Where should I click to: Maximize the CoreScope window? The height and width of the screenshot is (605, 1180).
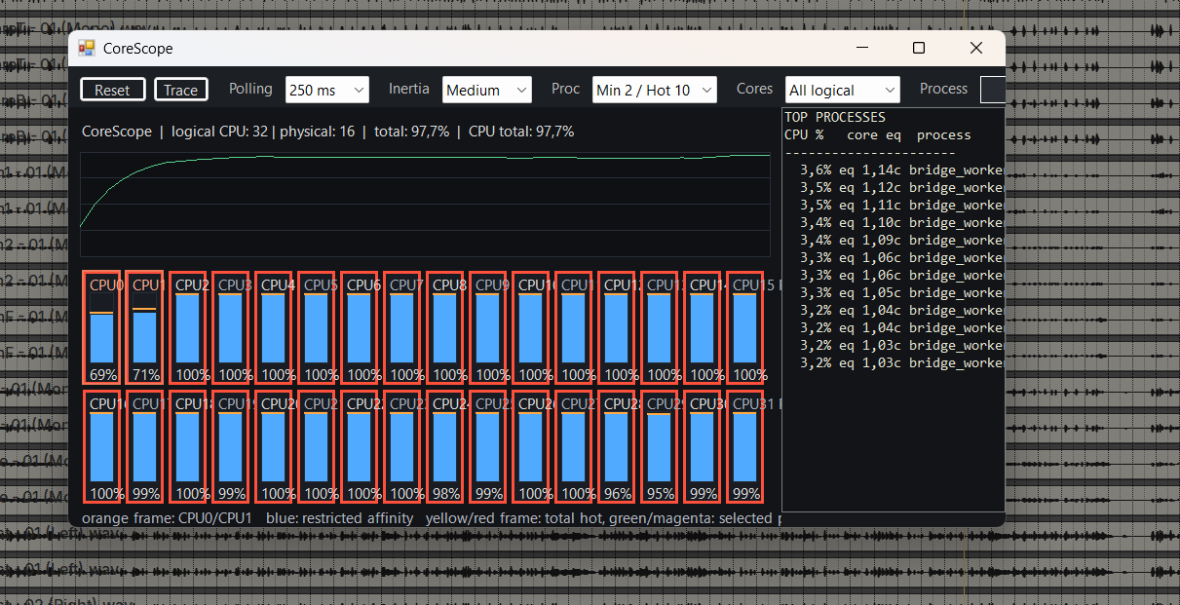(918, 48)
